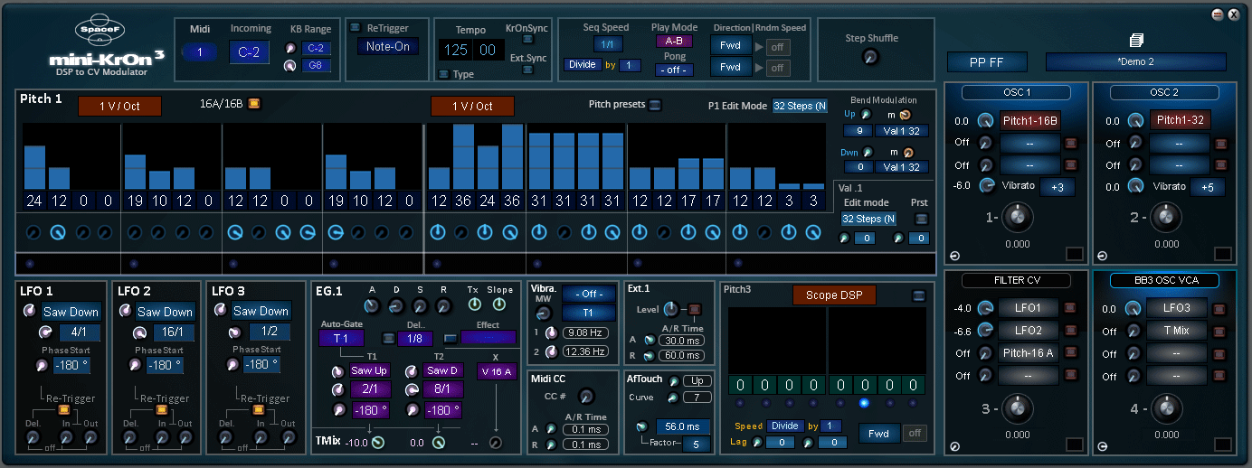Click the OSC 1 main output knob
Screen dimensions: 1252x468
click(1017, 217)
